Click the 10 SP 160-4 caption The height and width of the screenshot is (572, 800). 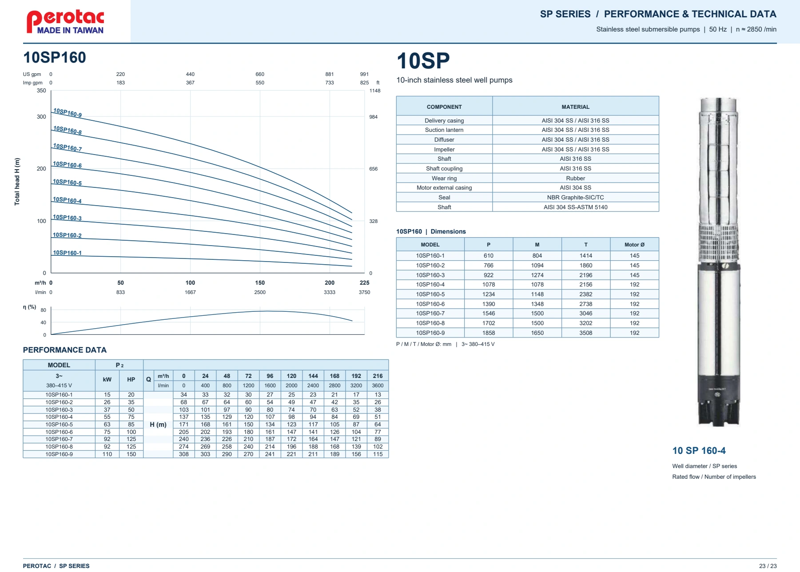click(699, 451)
